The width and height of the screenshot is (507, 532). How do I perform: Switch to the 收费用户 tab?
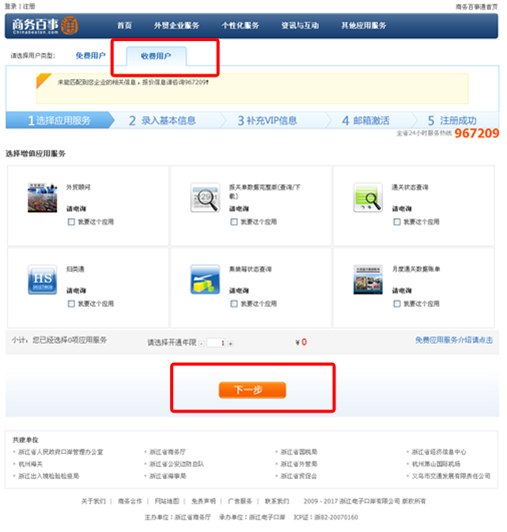click(156, 56)
